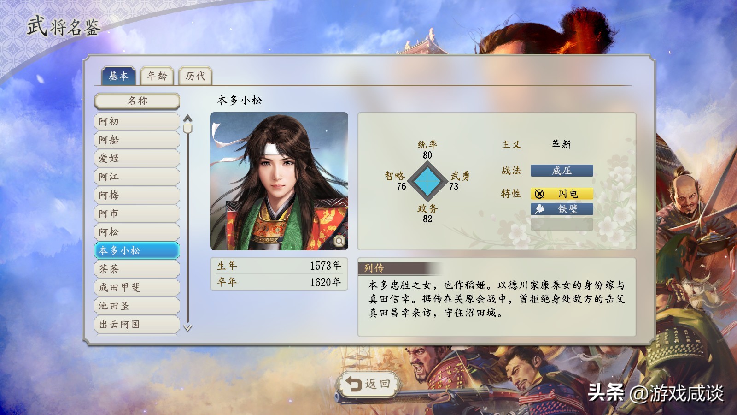Screen dimensions: 737x415
Task: Click the 铁壁 trait icon
Action: [539, 209]
